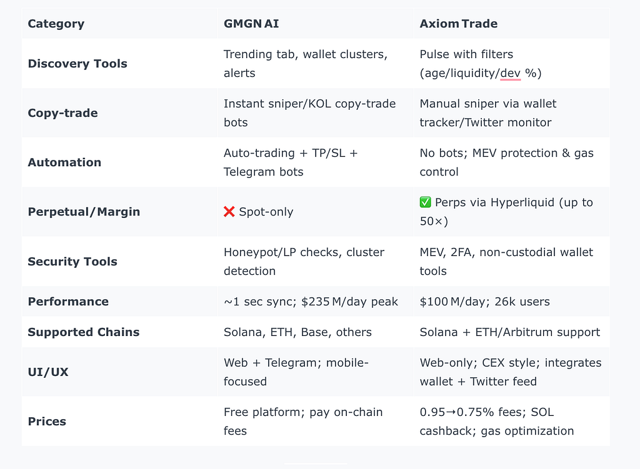The height and width of the screenshot is (469, 640).
Task: Click the Copy-trade row label
Action: (x=63, y=113)
